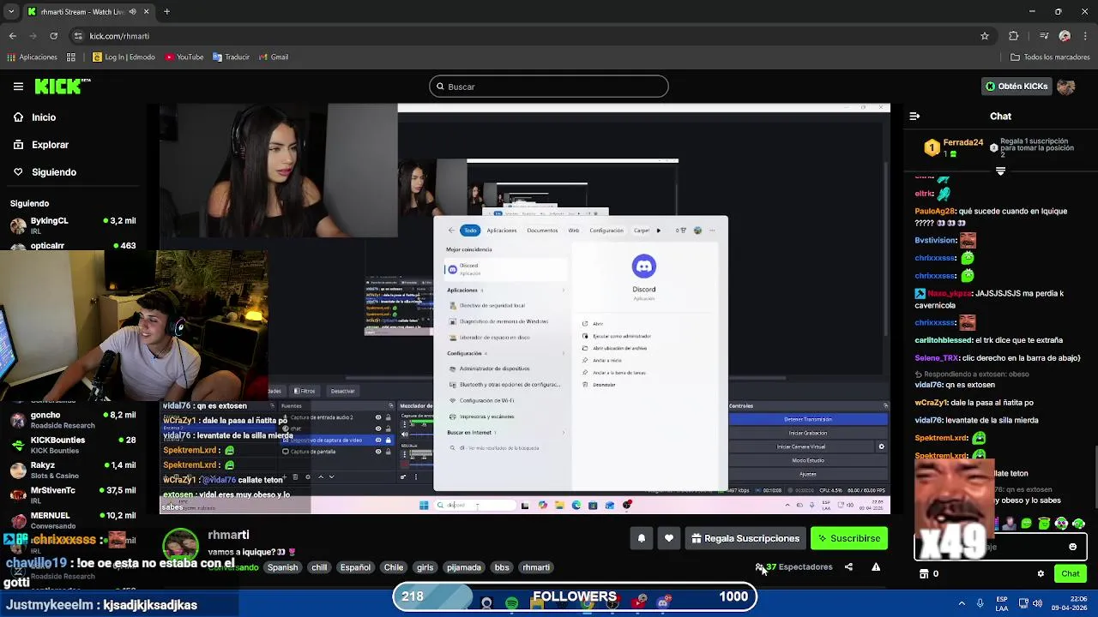Collapse the chat panel with the arrow icon
The image size is (1098, 617).
tap(914, 116)
